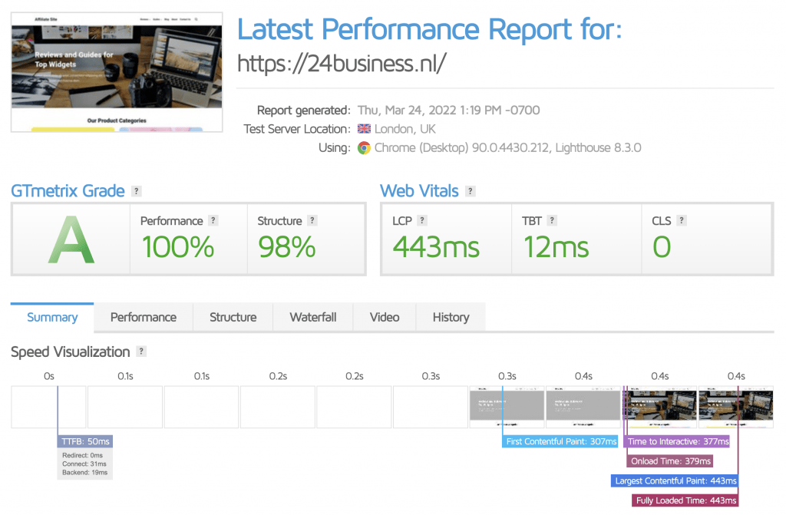Click the Chrome browser icon
786x515 pixels.
point(364,147)
